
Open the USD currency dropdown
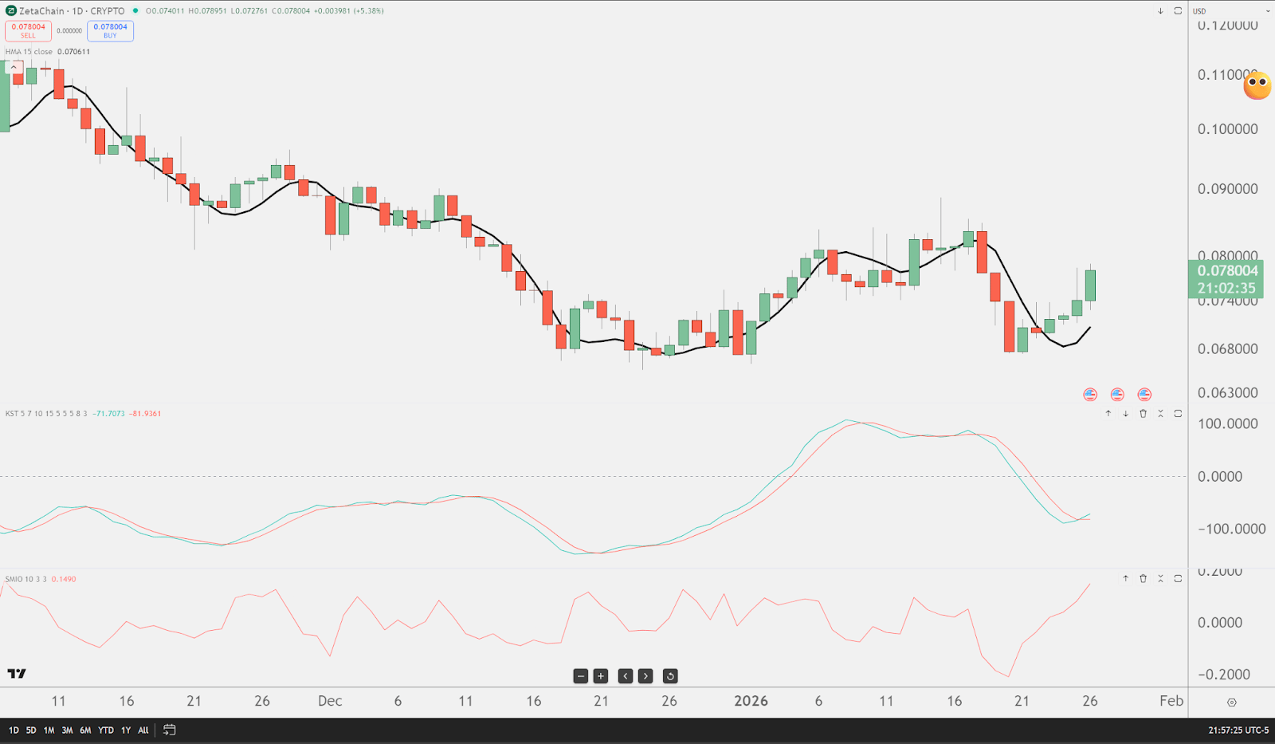click(1231, 11)
